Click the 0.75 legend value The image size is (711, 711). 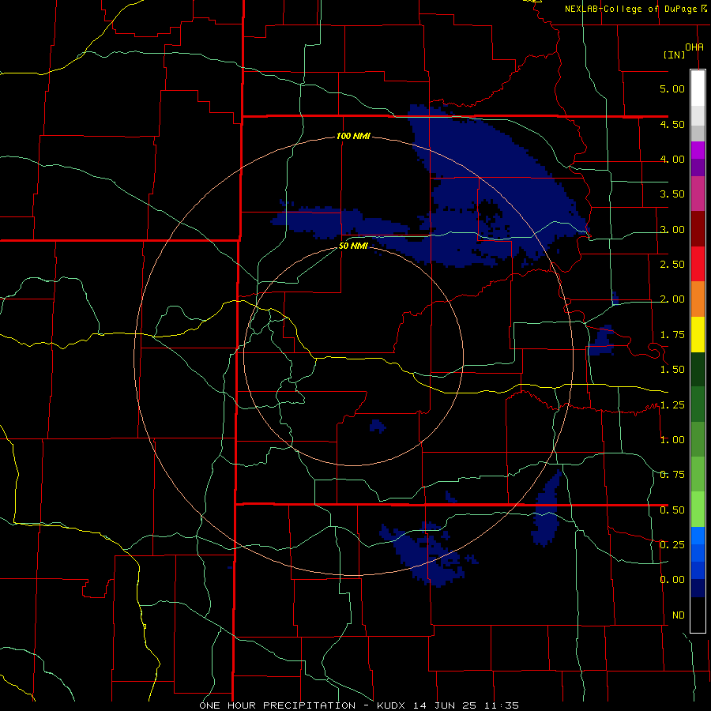[672, 475]
